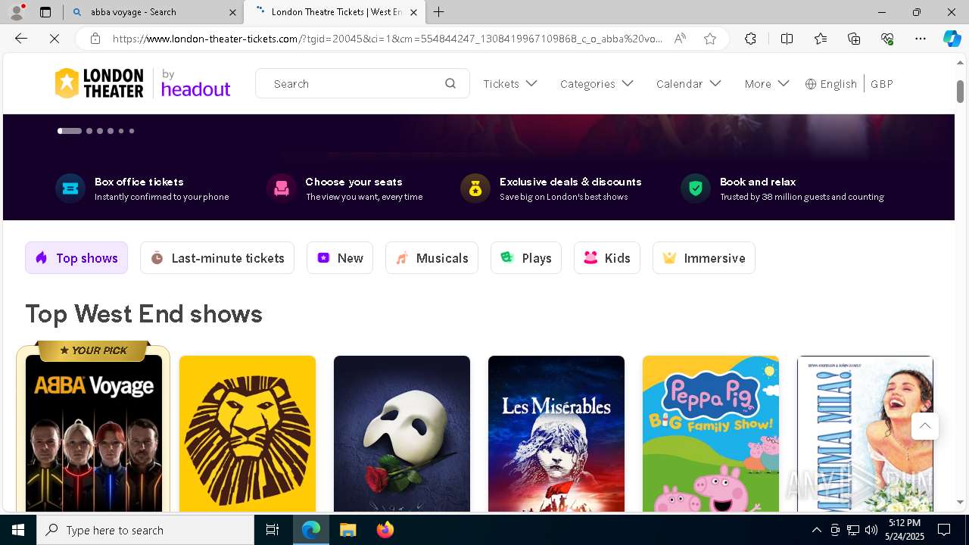Select the last carousel slide dot

coord(132,131)
